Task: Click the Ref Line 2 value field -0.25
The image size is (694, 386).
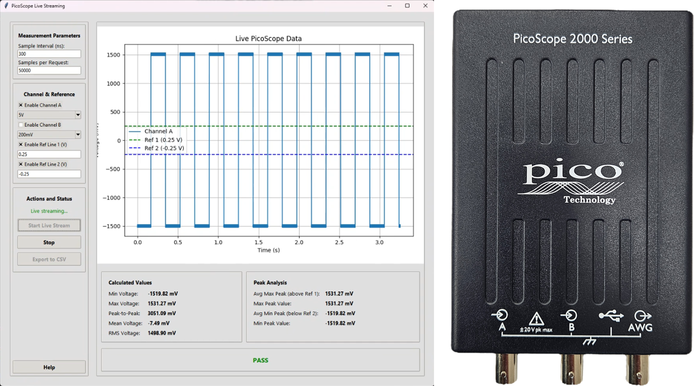Action: pos(49,174)
